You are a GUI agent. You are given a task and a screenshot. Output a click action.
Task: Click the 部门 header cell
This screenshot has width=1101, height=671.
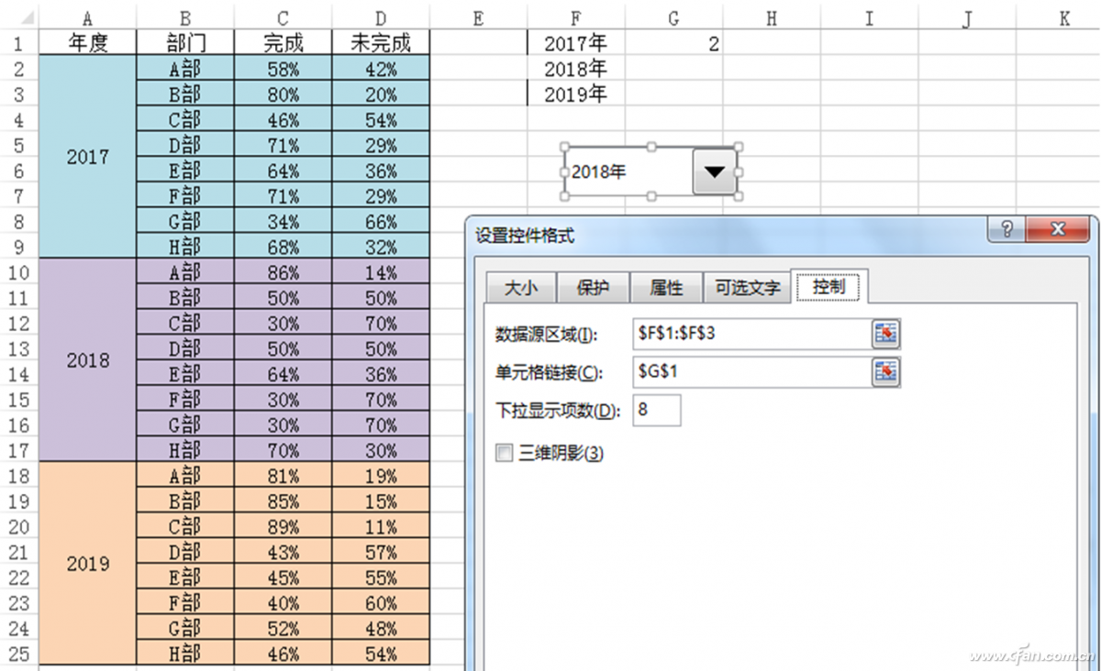pyautogui.click(x=185, y=43)
